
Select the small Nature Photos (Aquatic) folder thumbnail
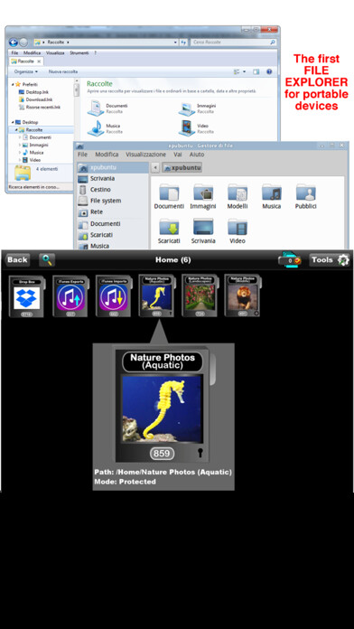[x=157, y=296]
